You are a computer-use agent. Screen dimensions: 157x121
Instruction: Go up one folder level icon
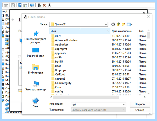[x=118, y=24]
